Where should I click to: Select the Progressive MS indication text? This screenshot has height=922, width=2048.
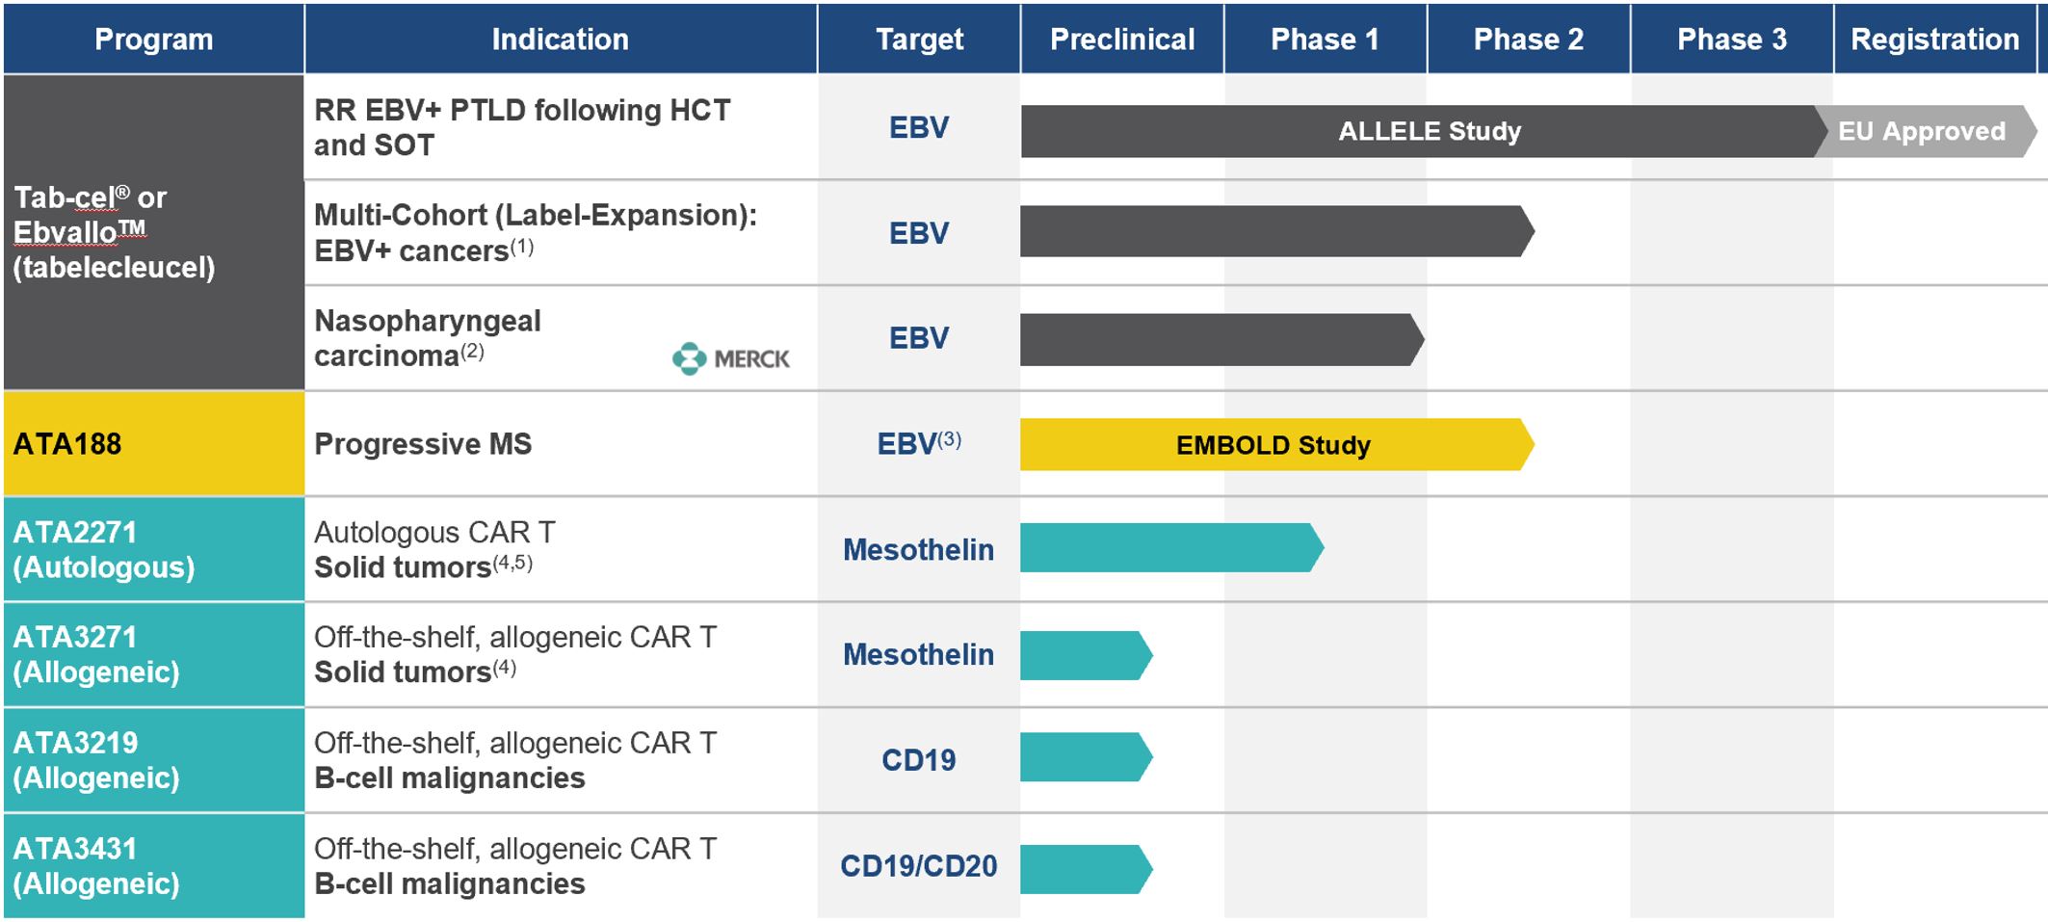tap(423, 443)
